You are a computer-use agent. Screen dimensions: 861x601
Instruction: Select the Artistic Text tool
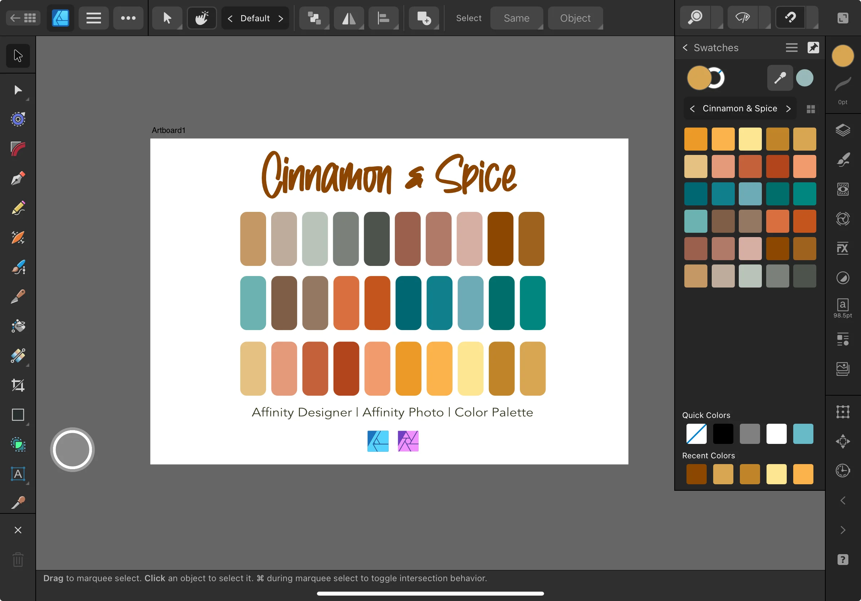point(18,475)
